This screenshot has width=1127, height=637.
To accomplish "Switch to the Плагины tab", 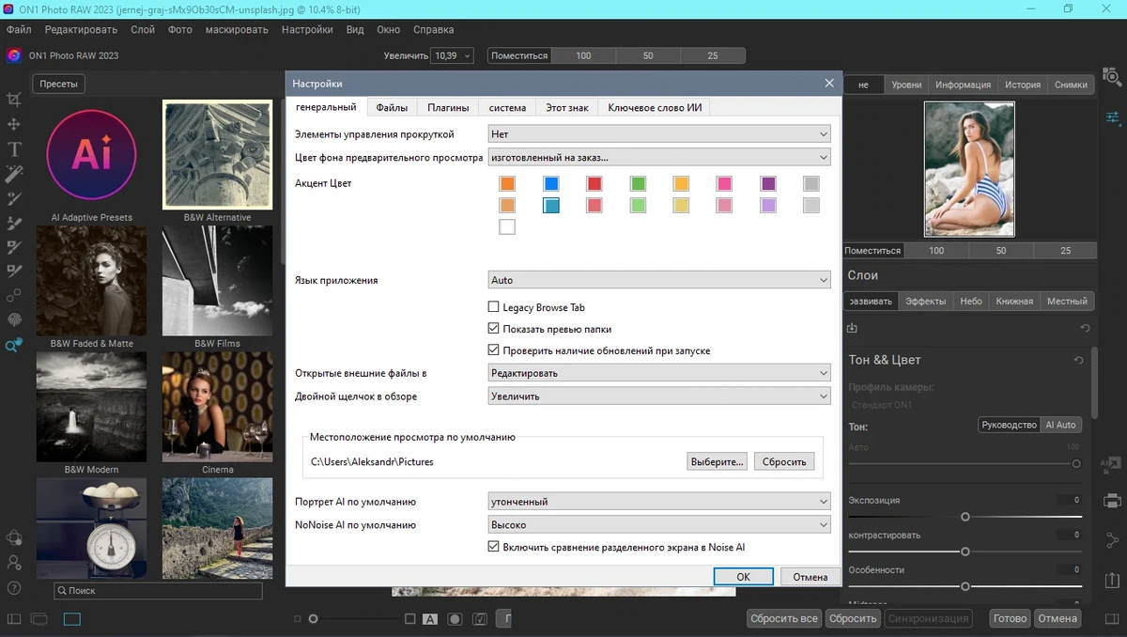I will [x=448, y=108].
